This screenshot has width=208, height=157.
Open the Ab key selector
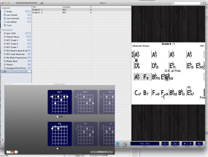pyautogui.click(x=199, y=144)
